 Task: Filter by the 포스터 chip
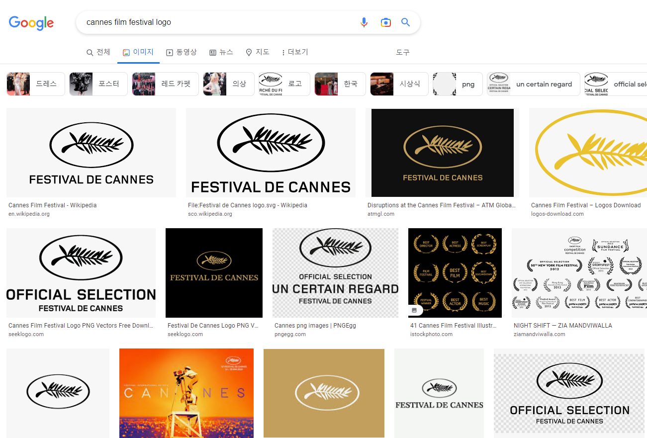pos(98,84)
